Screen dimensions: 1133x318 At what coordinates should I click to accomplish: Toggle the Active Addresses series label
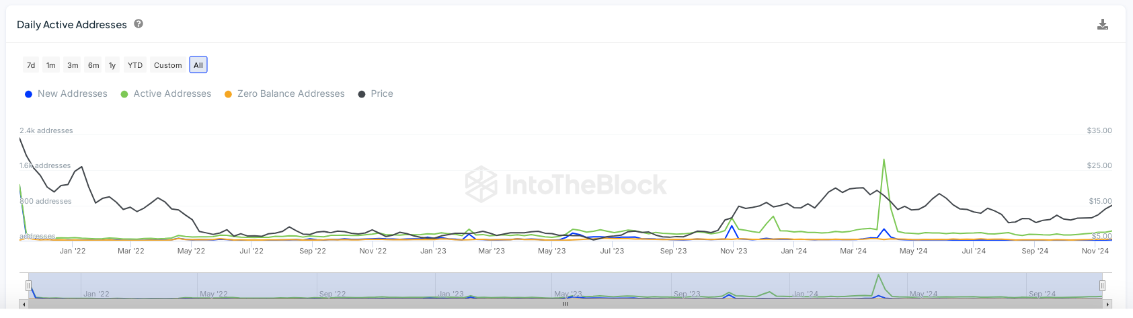172,94
